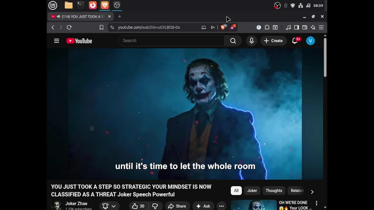
Task: Open the Brave Wallet icon
Action: [x=305, y=27]
